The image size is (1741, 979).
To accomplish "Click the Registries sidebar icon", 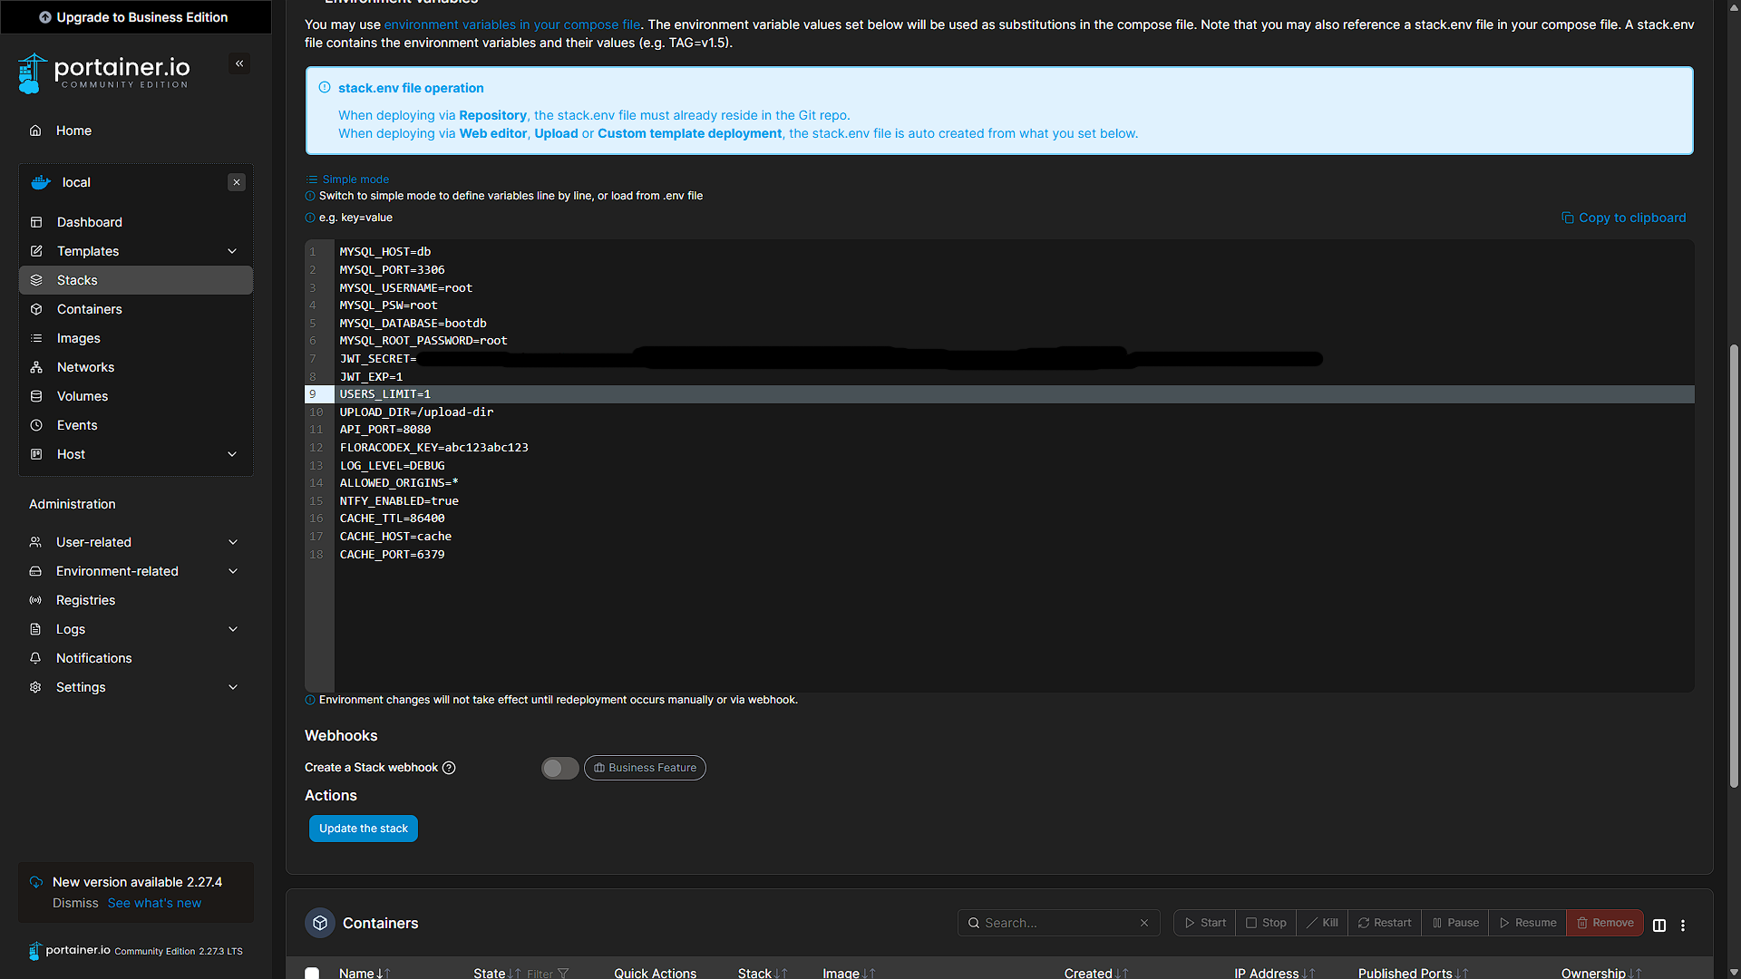I will (35, 600).
